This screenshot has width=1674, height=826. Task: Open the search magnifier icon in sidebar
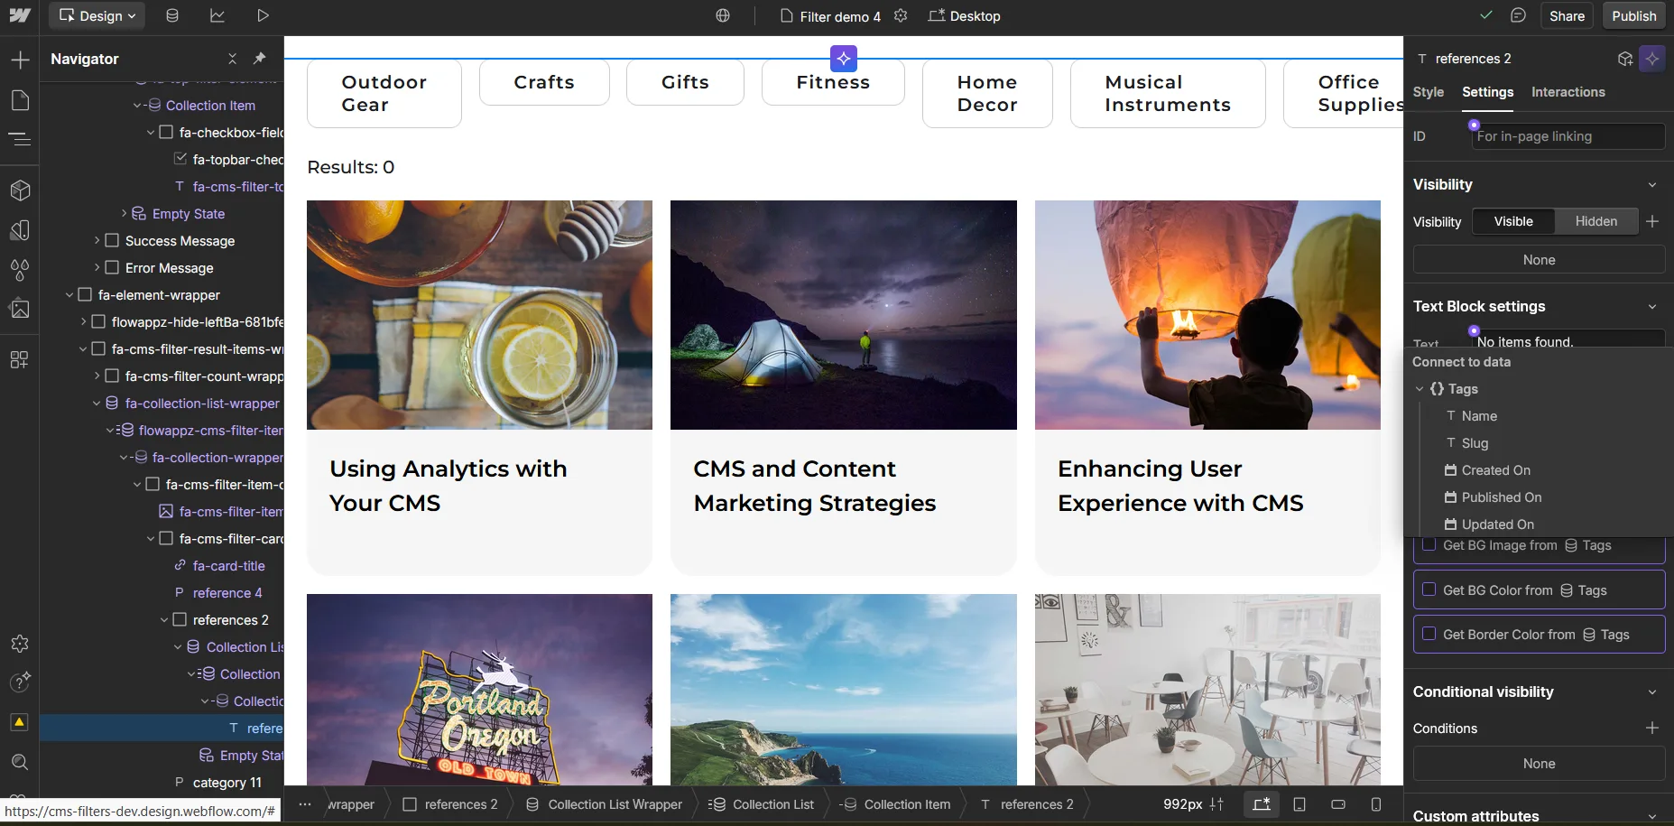[x=20, y=762]
